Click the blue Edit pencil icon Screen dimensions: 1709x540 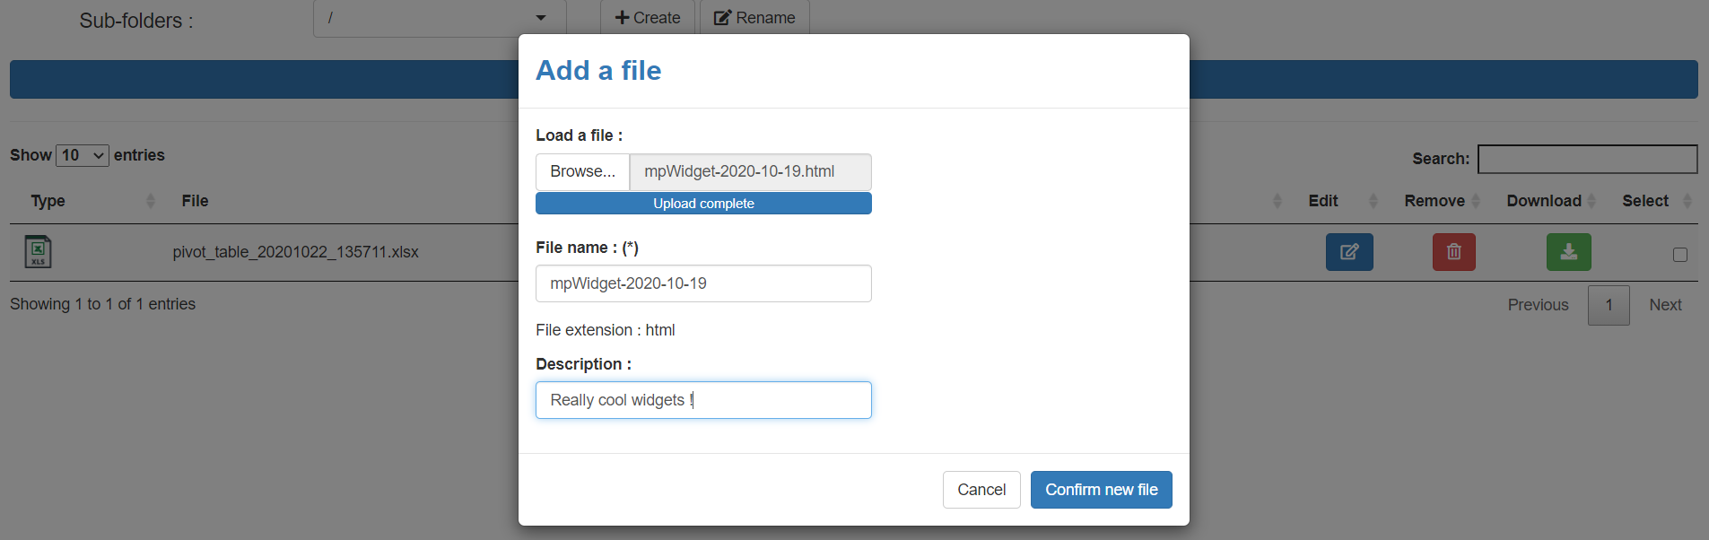[x=1348, y=252]
